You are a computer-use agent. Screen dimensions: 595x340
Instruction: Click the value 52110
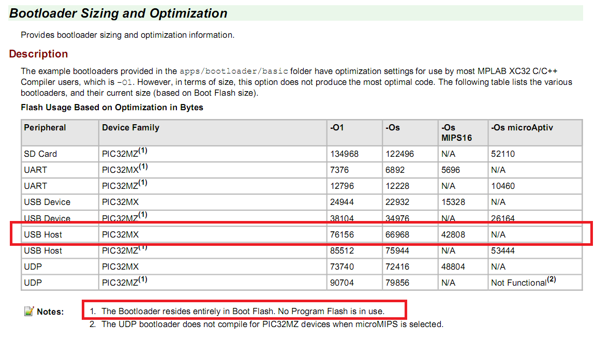click(503, 154)
